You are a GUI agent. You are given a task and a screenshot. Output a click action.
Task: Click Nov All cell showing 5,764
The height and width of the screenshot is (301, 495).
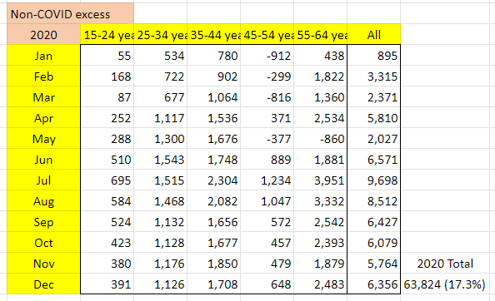(x=374, y=264)
